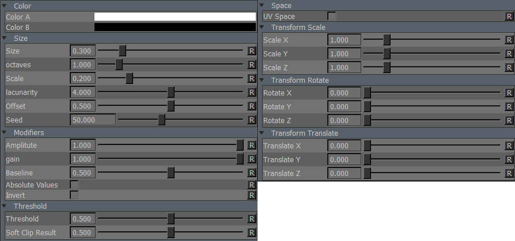This screenshot has width=515, height=241.
Task: Click the Rotate X value field
Action: [x=344, y=93]
